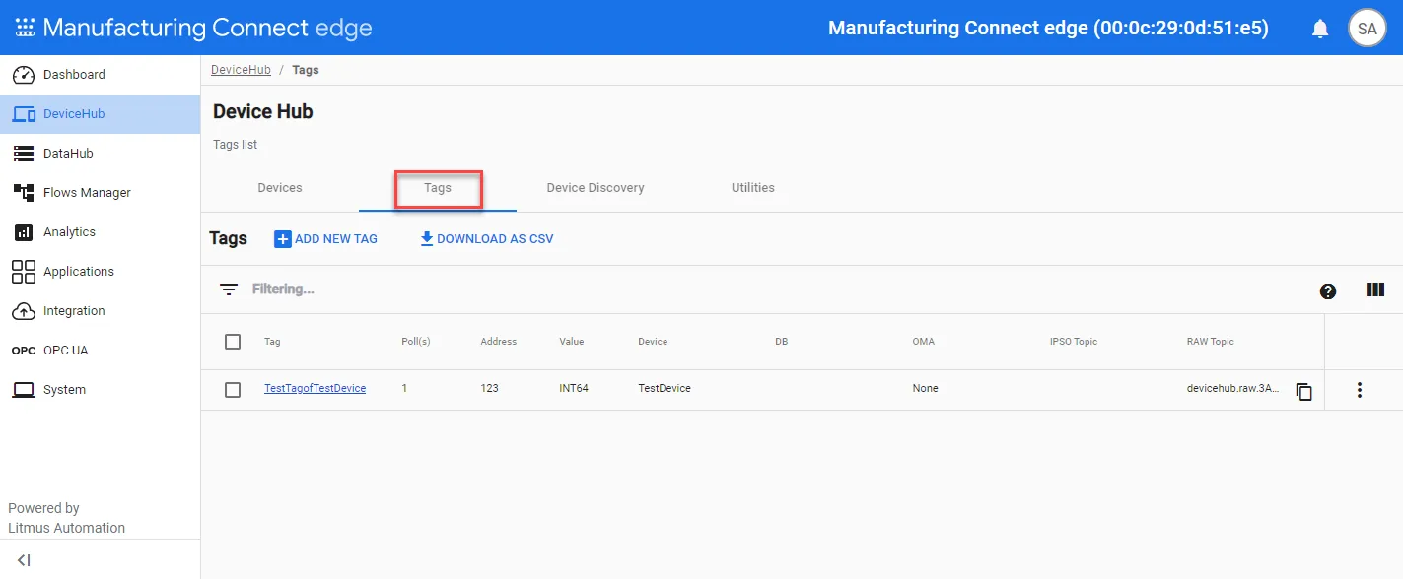This screenshot has width=1403, height=579.
Task: Open the column selector icon
Action: (1375, 289)
